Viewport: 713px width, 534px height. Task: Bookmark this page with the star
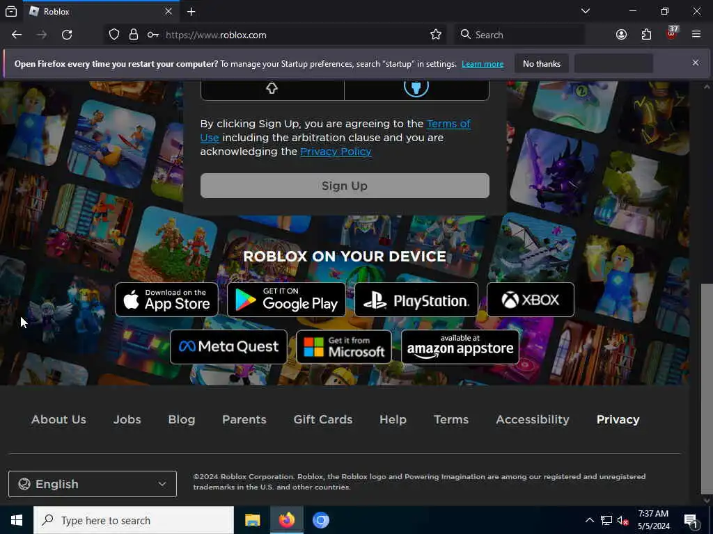point(436,35)
